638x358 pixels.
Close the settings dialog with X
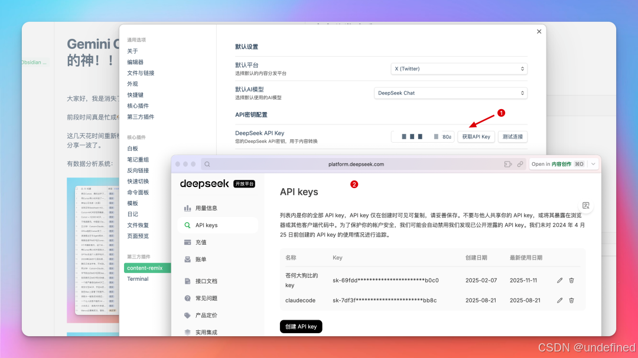click(x=539, y=32)
